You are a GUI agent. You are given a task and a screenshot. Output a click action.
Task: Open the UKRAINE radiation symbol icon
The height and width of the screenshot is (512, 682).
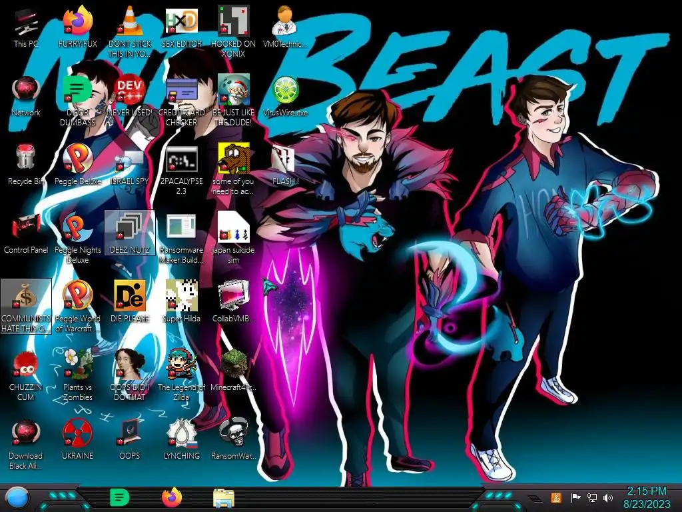(x=77, y=440)
